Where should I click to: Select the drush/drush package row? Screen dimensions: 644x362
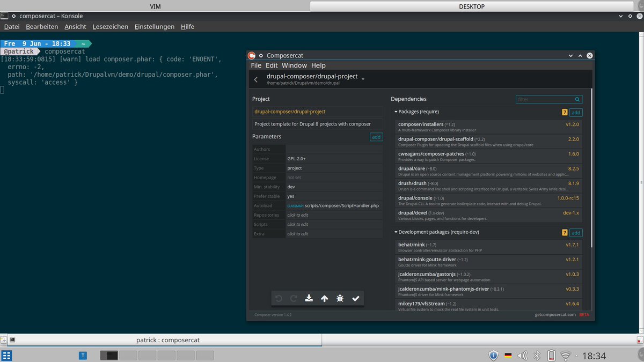pyautogui.click(x=489, y=186)
